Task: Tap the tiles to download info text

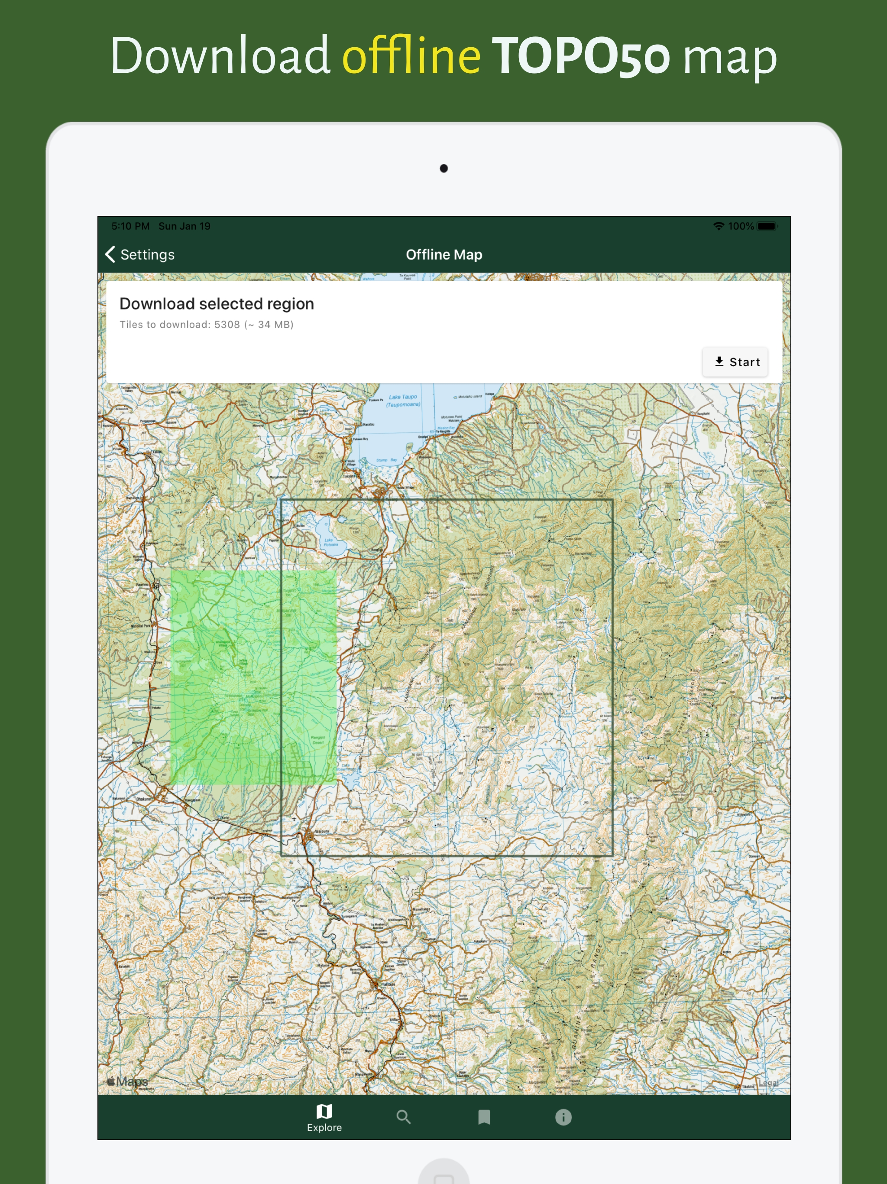Action: (x=206, y=324)
